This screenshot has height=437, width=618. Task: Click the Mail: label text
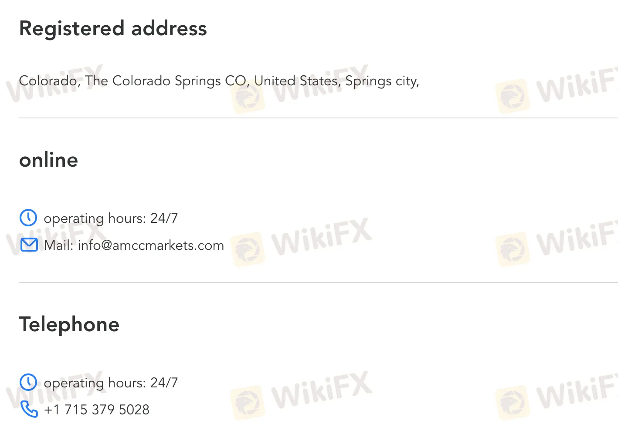59,245
